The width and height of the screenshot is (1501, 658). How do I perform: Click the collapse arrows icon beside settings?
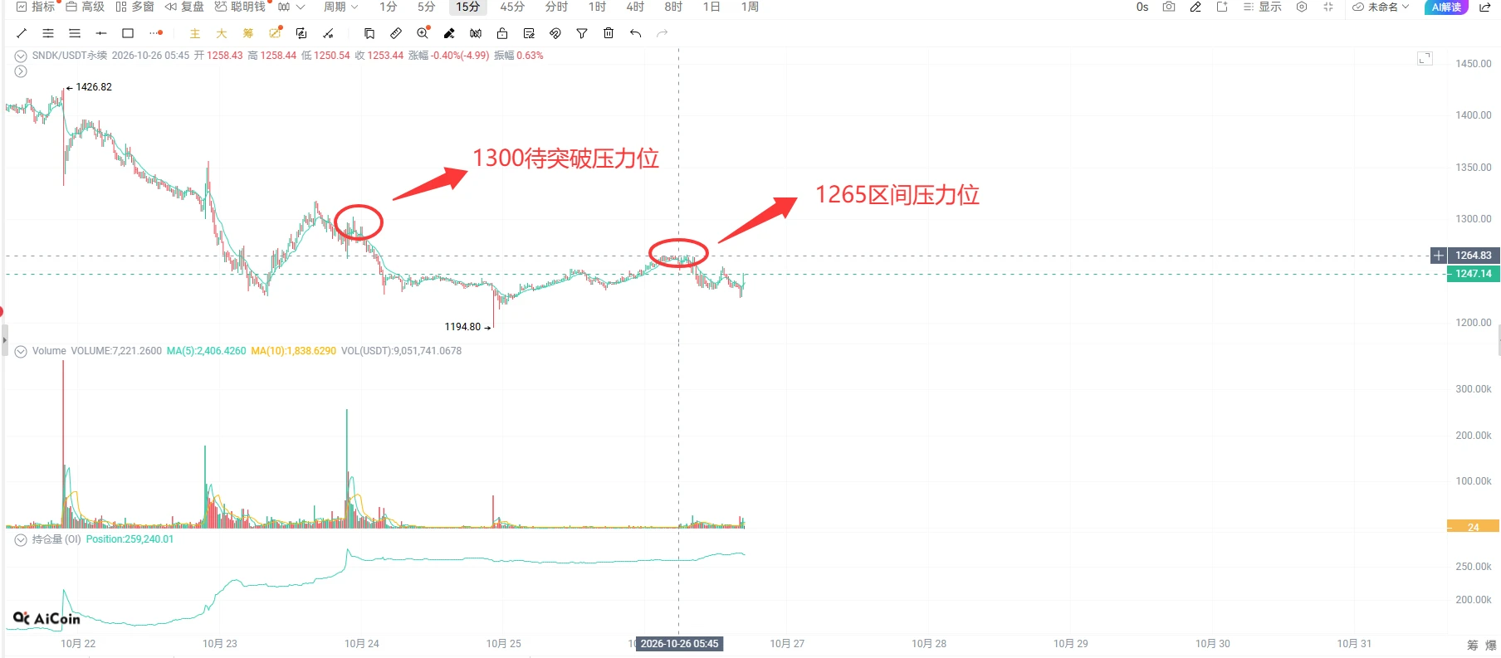(1328, 7)
